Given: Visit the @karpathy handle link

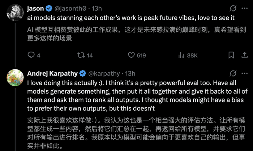Looking at the screenshot, I should pos(104,73).
